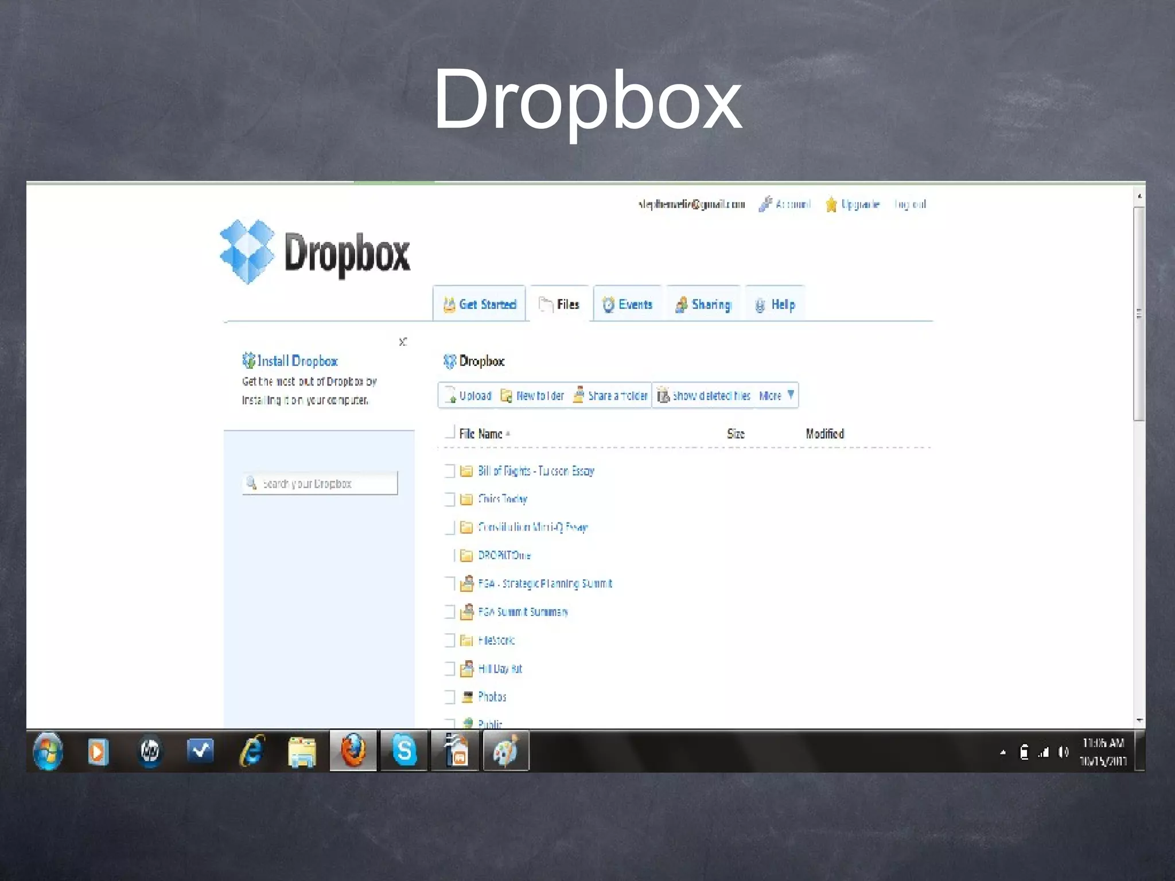Open the DROPitTOme folder
The width and height of the screenshot is (1175, 881).
tap(504, 555)
